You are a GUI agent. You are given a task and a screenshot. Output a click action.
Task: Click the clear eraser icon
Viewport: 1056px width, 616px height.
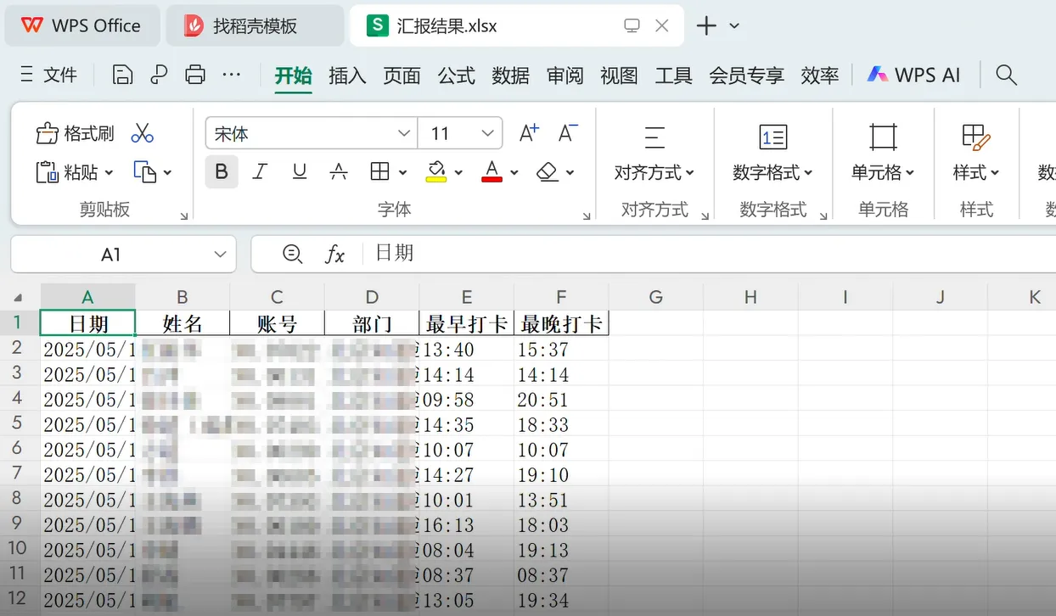coord(548,172)
